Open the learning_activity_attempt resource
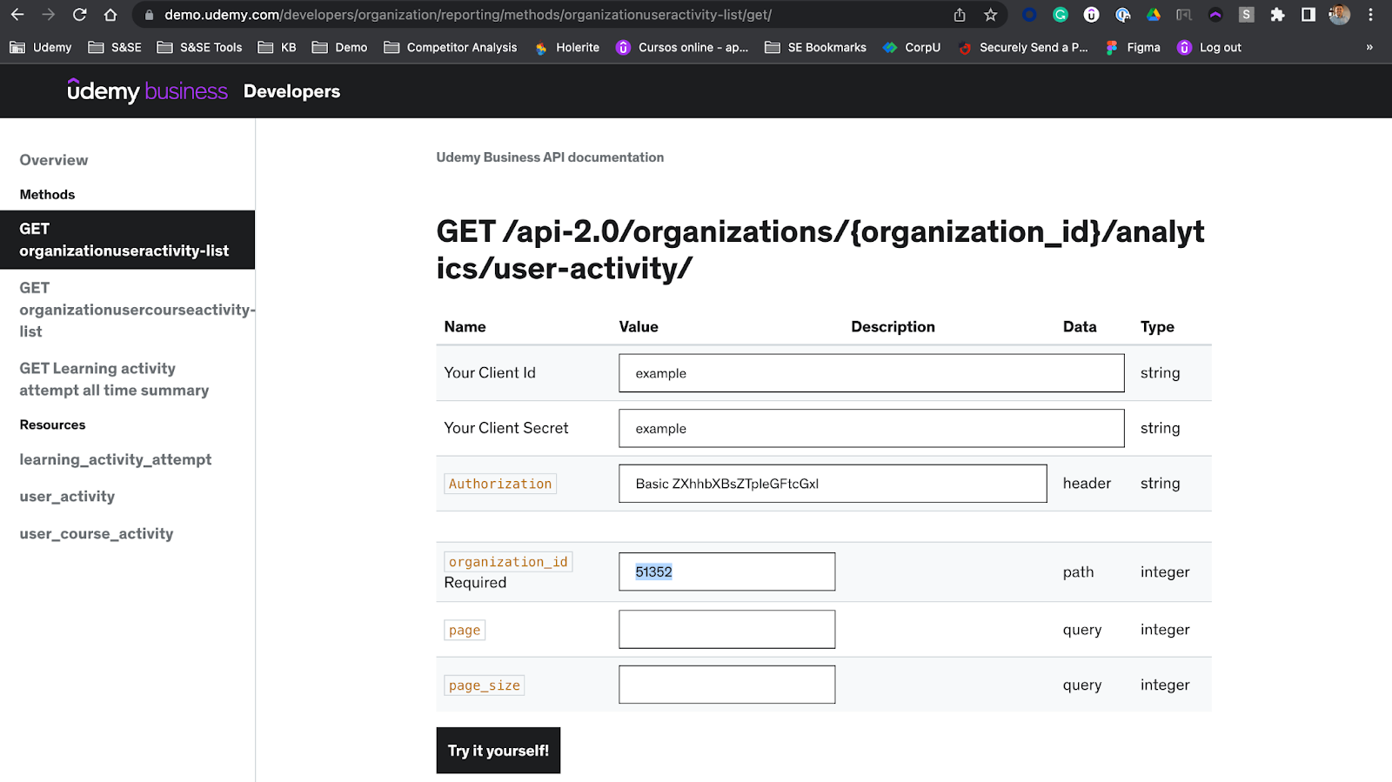1392x782 pixels. click(116, 459)
